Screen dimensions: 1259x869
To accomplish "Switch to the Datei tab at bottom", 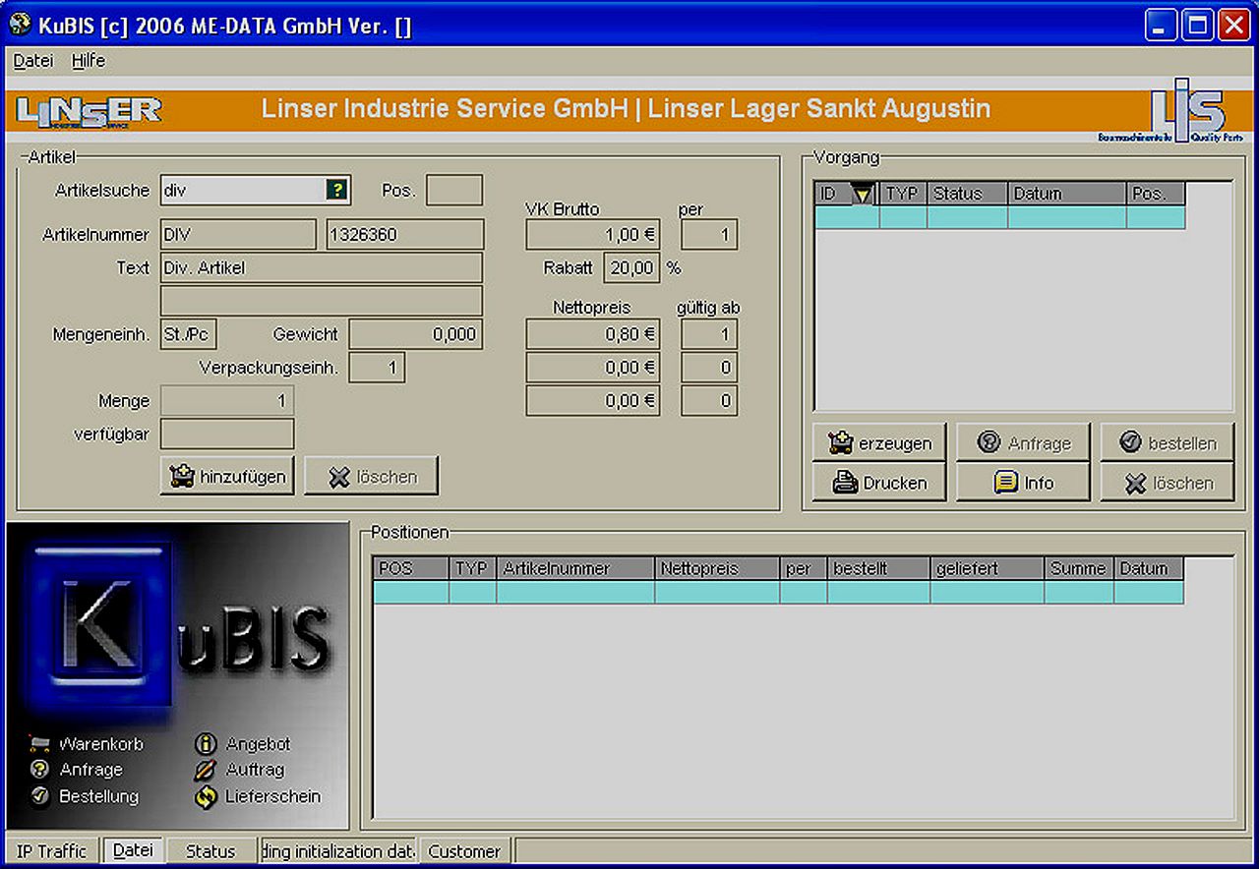I will [133, 850].
